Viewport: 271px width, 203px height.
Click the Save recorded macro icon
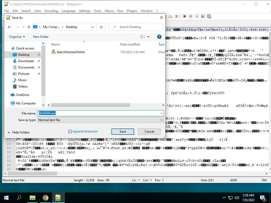[209, 16]
